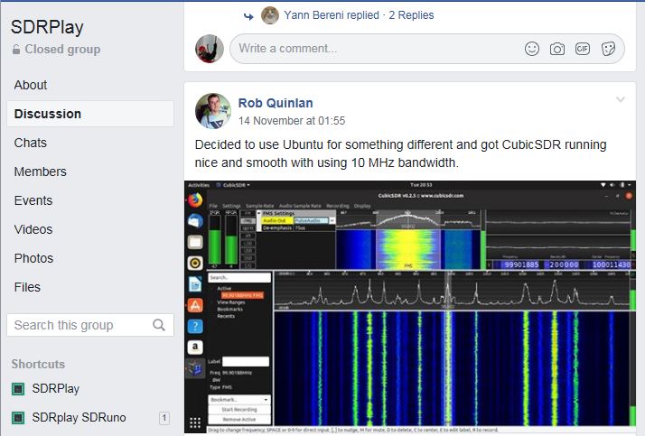
Task: Click Activities in Ubuntu top bar
Action: [x=199, y=185]
